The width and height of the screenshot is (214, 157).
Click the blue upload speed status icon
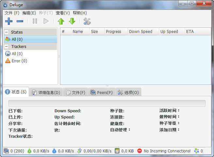coord(54,151)
